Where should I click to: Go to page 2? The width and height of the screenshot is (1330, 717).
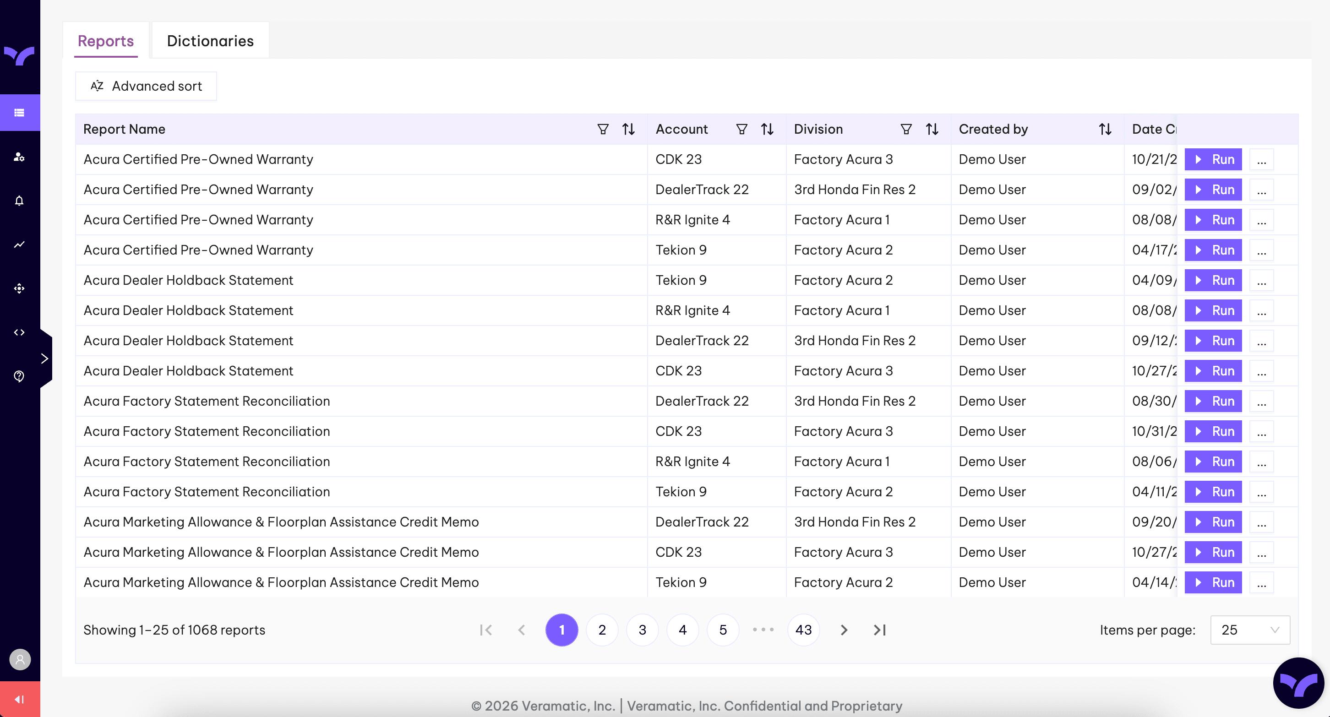click(x=602, y=630)
